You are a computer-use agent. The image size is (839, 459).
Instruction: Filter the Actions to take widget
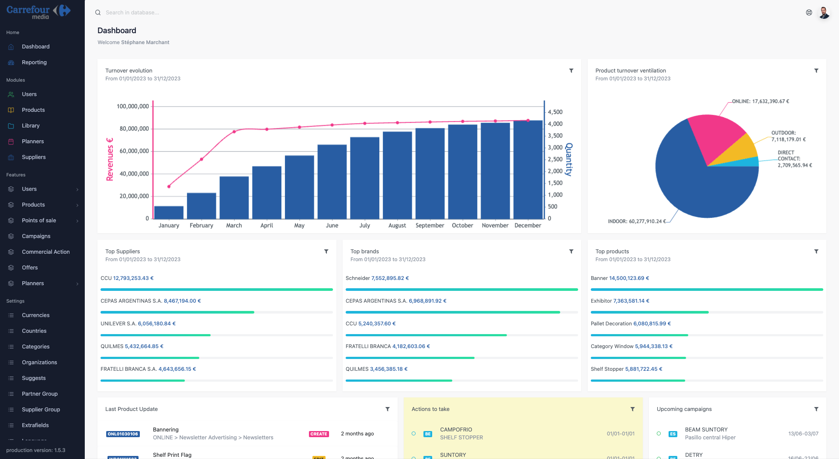632,409
